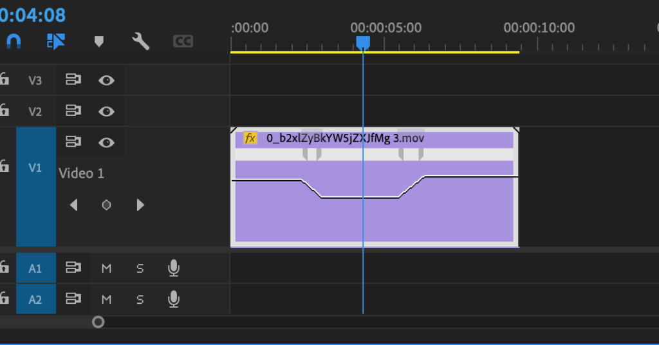Open Timeline Display Settings wrench
The image size is (659, 345).
(x=140, y=41)
